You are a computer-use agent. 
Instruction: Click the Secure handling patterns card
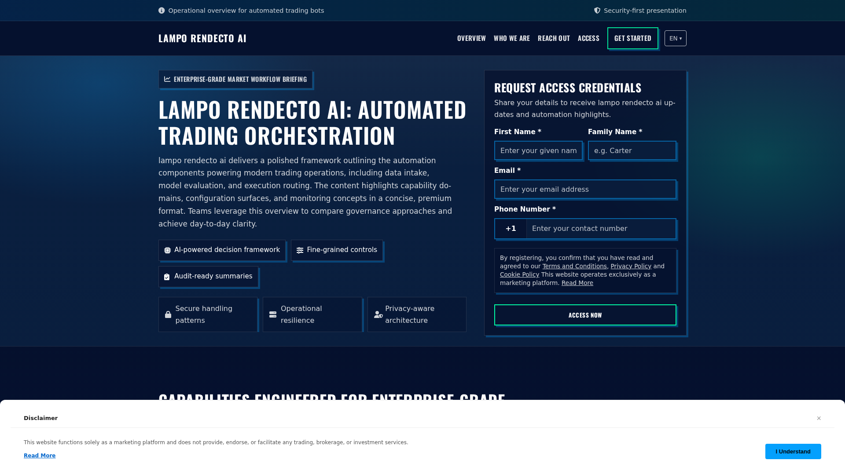pos(208,314)
